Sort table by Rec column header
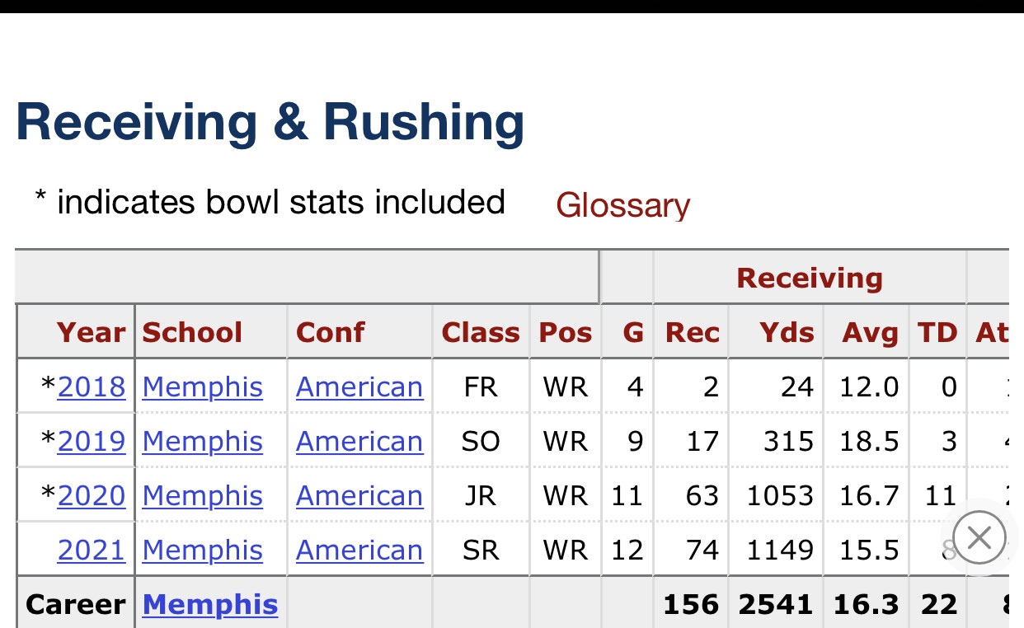This screenshot has width=1024, height=628. [693, 332]
